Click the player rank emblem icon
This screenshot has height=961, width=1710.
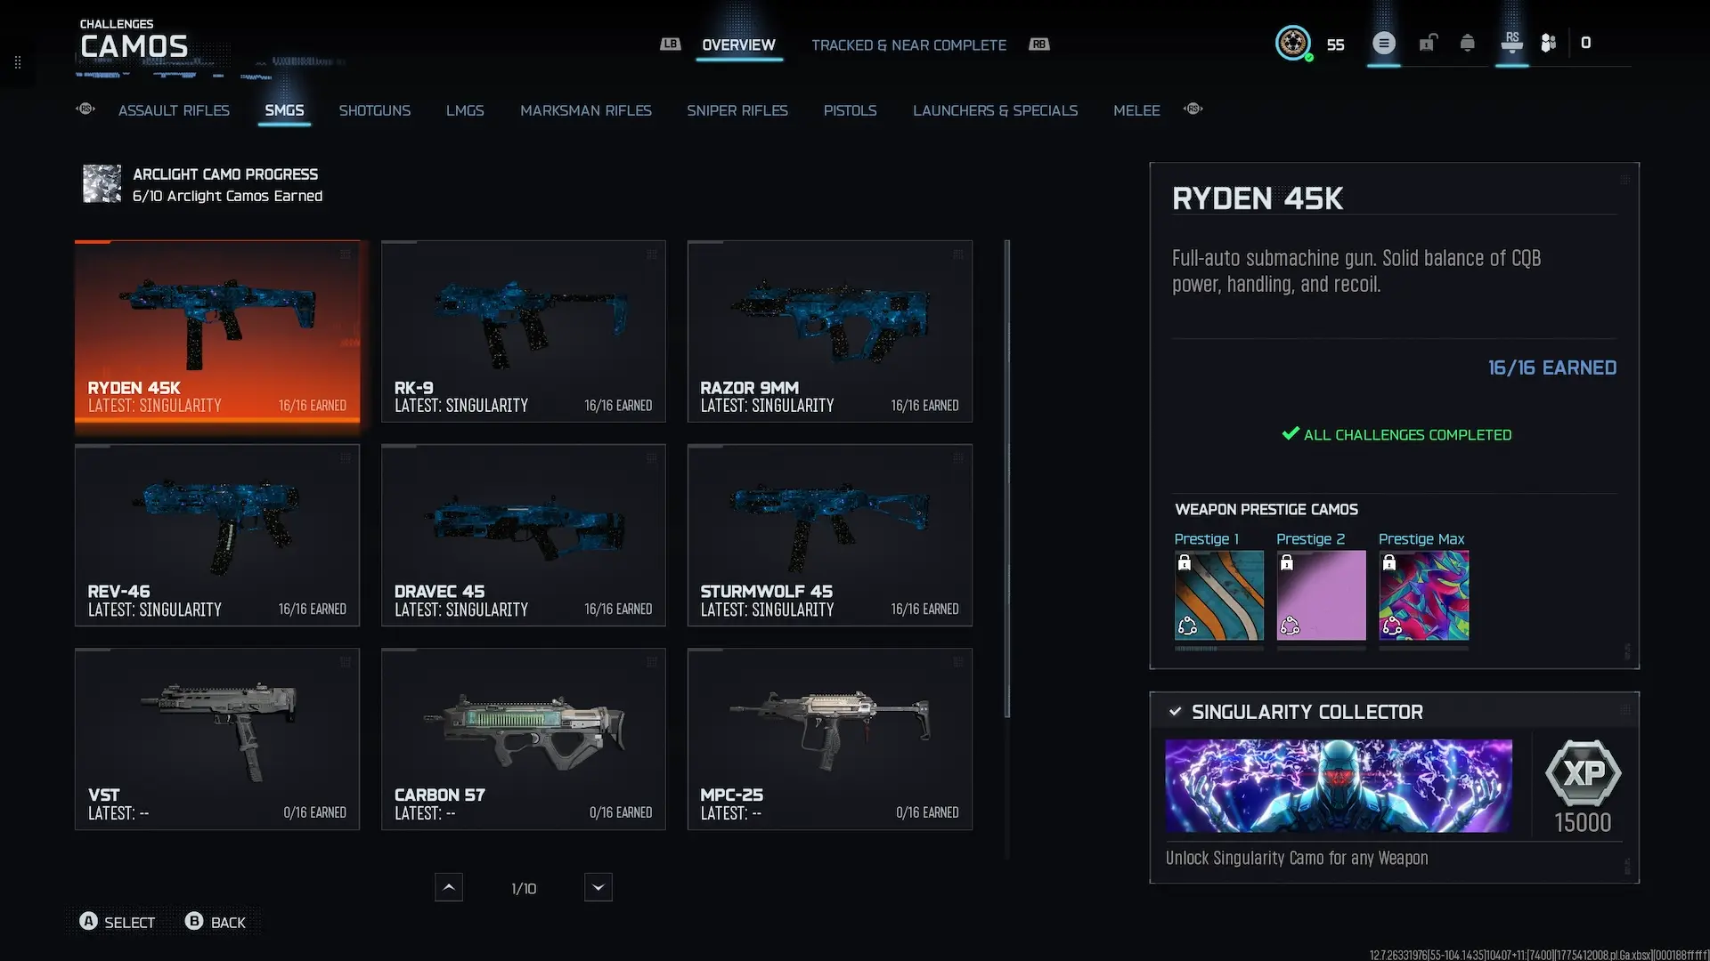[x=1292, y=43]
